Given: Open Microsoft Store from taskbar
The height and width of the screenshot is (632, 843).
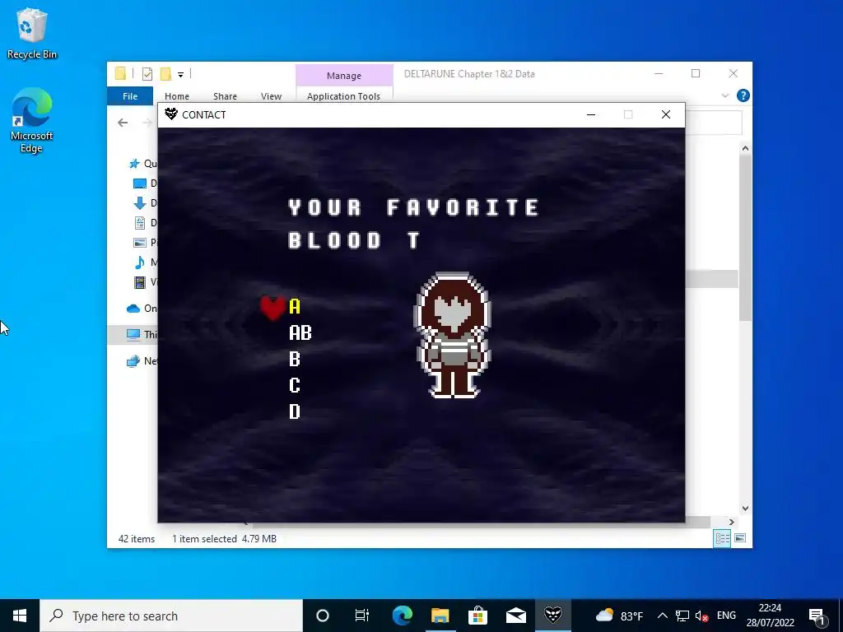Looking at the screenshot, I should point(477,616).
